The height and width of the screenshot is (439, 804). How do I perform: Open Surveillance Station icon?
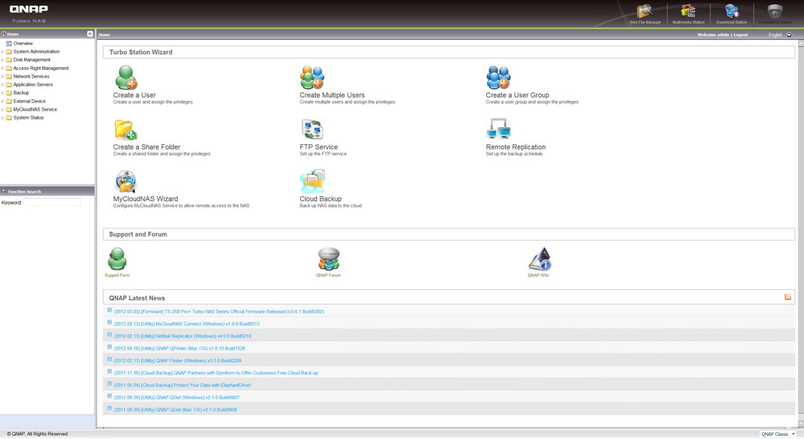(775, 11)
